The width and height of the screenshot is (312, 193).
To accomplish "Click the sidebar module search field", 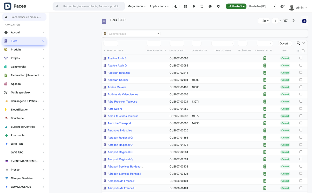I will 24,17.
